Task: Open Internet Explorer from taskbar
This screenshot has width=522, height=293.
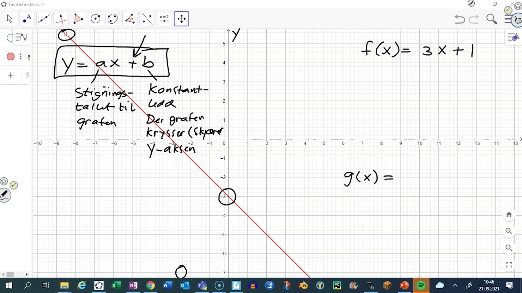Action: (x=82, y=285)
